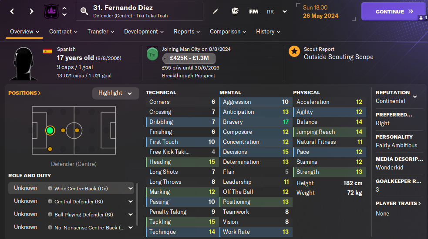Click the club badge icon
Image resolution: width=428 pixels, height=239 pixels.
51,11
